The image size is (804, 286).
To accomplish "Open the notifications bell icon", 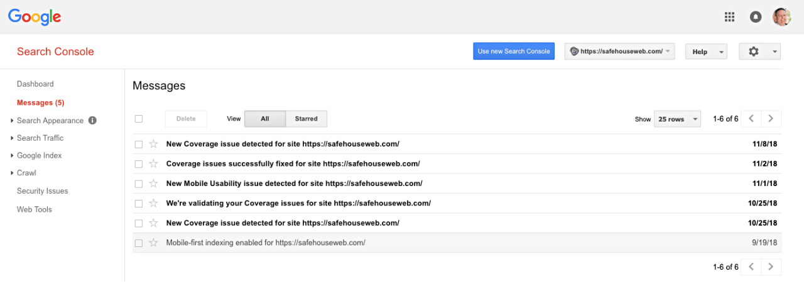I will 756,17.
